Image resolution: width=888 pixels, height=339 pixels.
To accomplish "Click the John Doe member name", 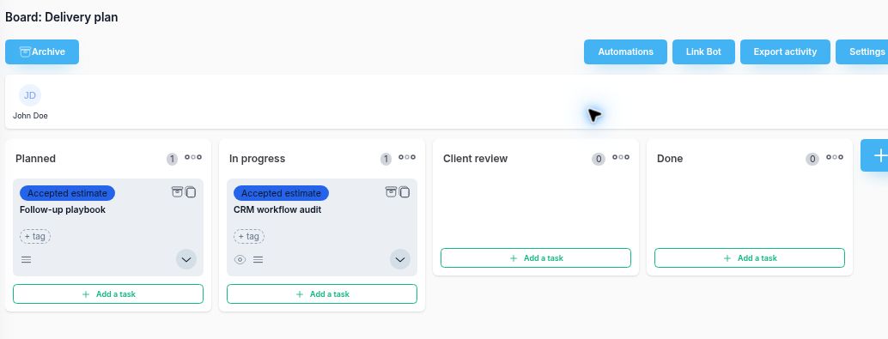I will click(x=30, y=116).
